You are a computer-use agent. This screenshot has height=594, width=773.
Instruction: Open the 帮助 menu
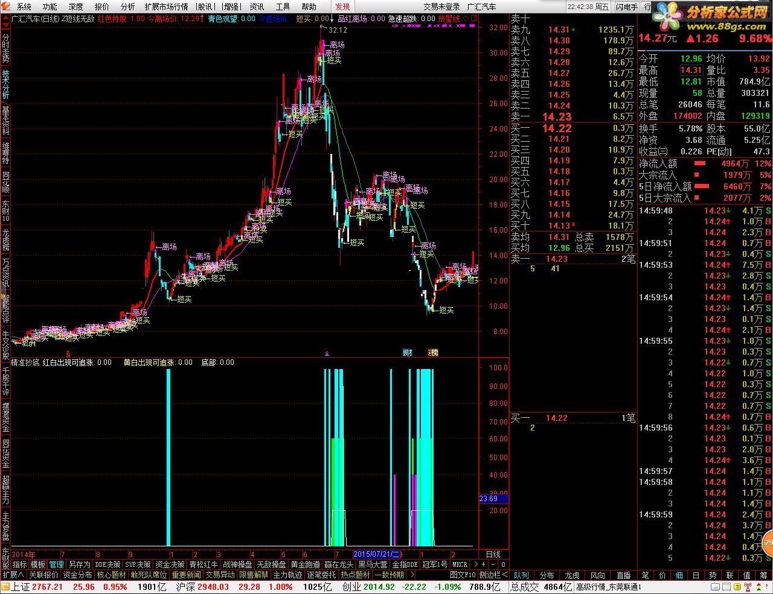click(309, 7)
